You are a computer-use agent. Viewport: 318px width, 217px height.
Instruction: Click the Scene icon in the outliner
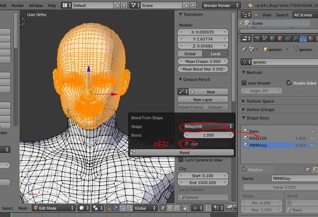click(x=248, y=23)
